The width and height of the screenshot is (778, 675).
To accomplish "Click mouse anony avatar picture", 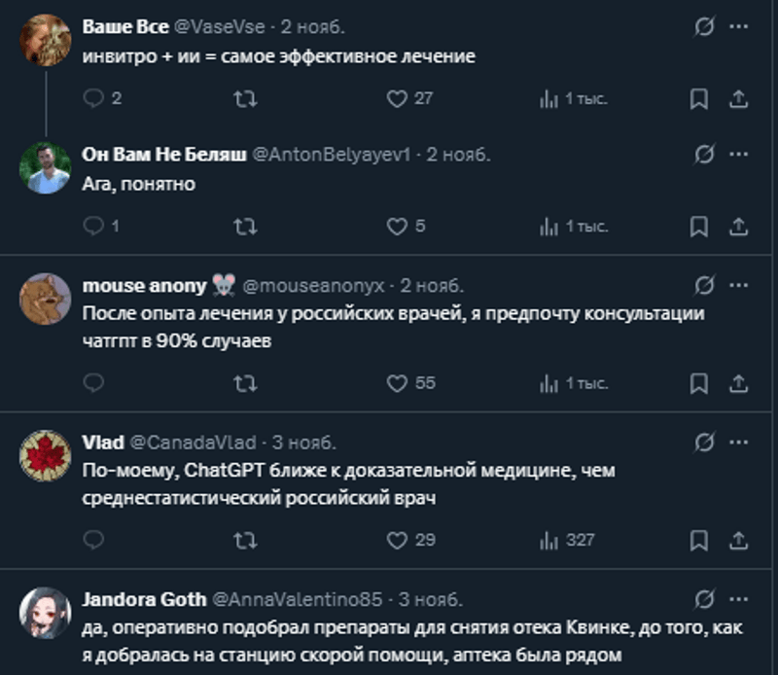I will pyautogui.click(x=46, y=299).
